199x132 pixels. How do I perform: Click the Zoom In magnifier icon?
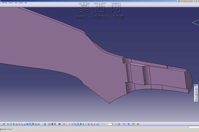(x=19, y=124)
